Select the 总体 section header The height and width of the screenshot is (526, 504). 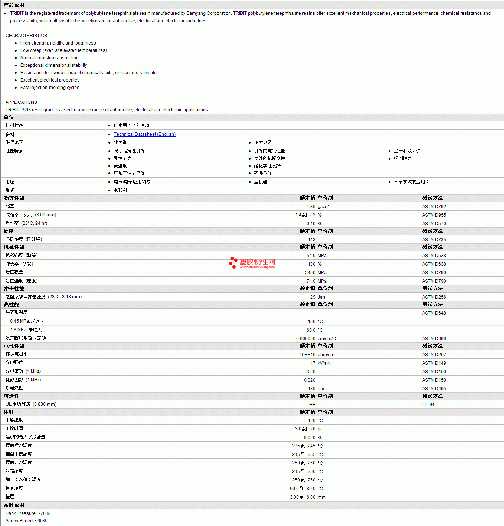point(9,117)
